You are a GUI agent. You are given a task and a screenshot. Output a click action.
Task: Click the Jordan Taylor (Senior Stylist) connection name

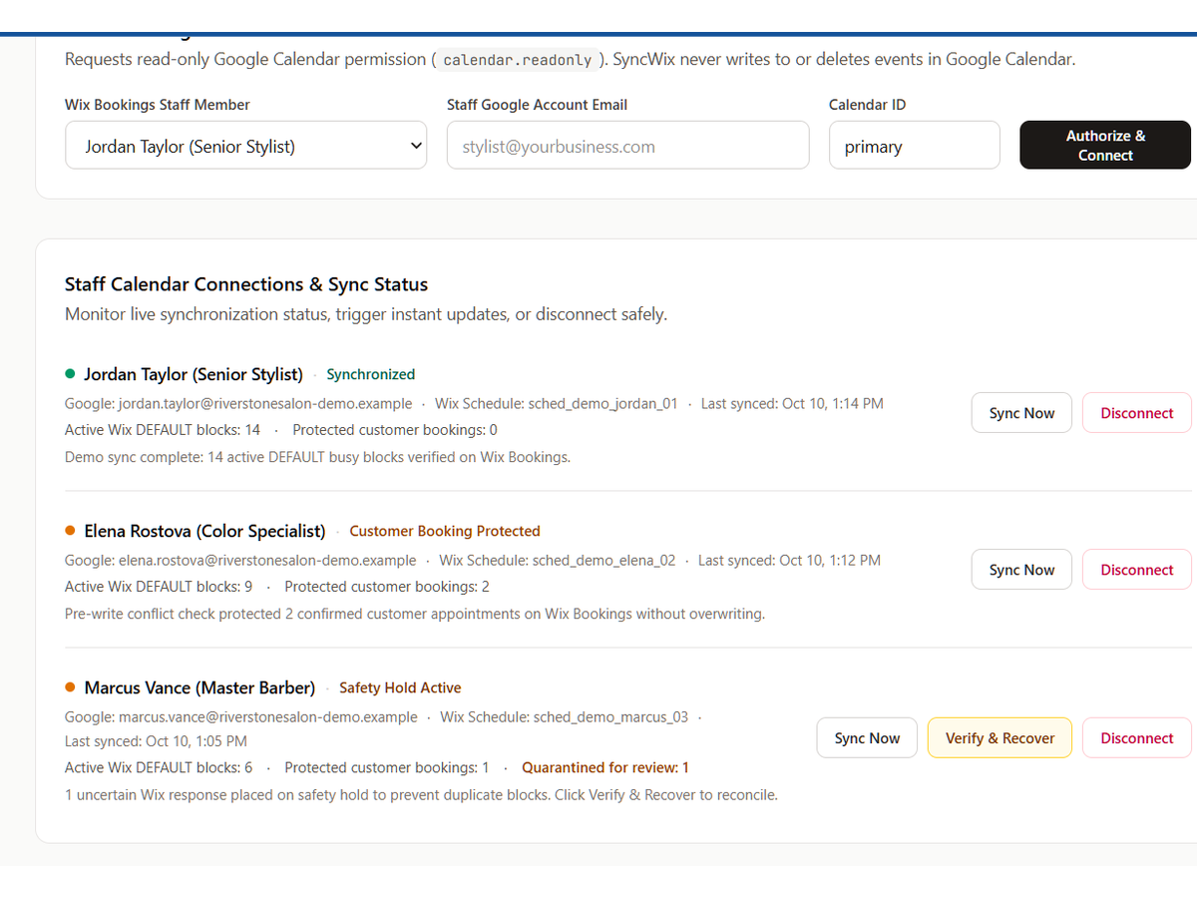(x=194, y=374)
